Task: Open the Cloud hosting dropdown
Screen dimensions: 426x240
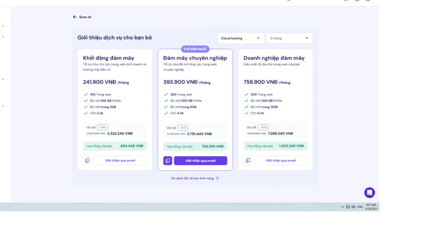Action: (x=240, y=38)
